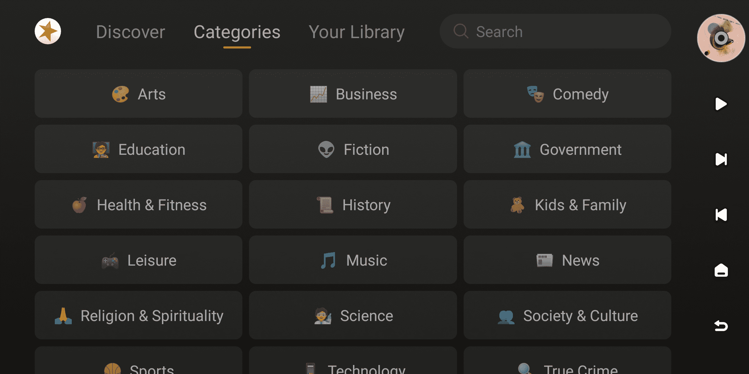Click the magnifier icon in search bar
This screenshot has width=749, height=374.
coord(461,31)
